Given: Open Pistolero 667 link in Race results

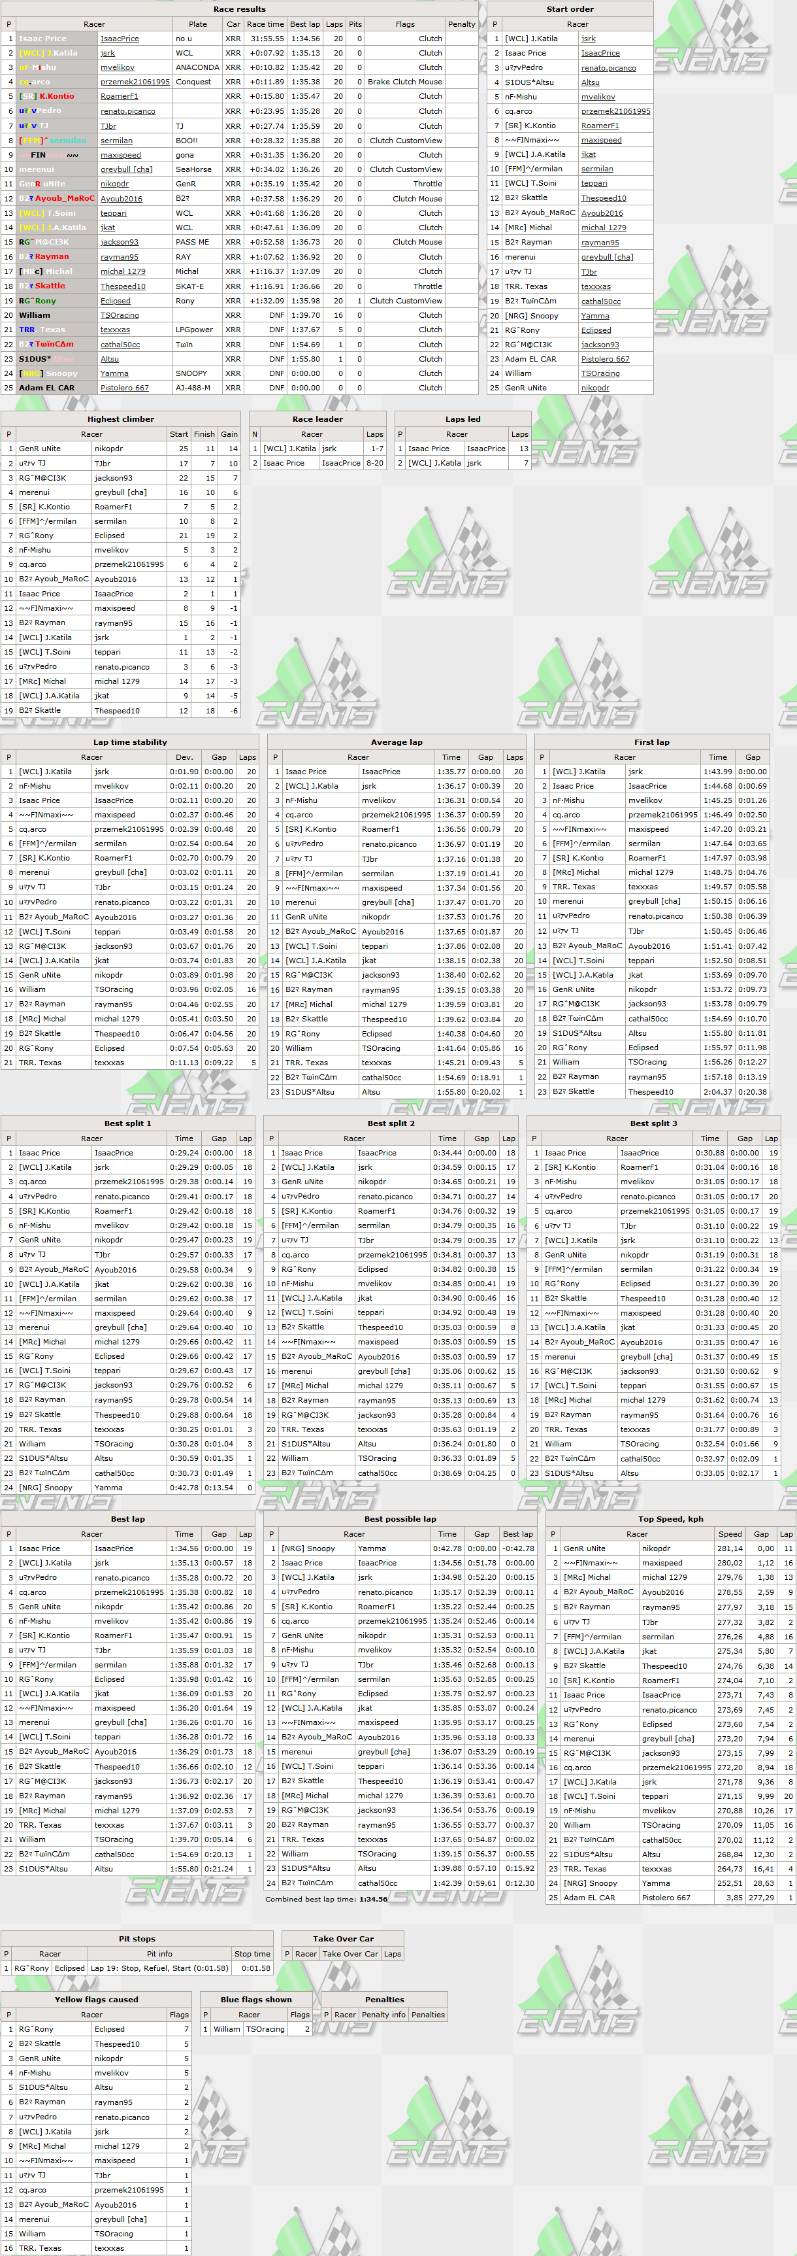Looking at the screenshot, I should pyautogui.click(x=124, y=388).
